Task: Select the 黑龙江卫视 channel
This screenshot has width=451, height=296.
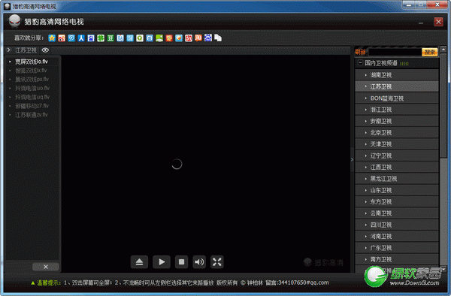Action: click(x=397, y=179)
